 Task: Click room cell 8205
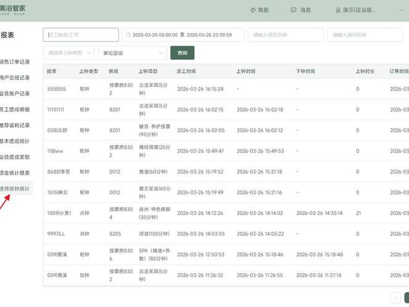pos(115,234)
